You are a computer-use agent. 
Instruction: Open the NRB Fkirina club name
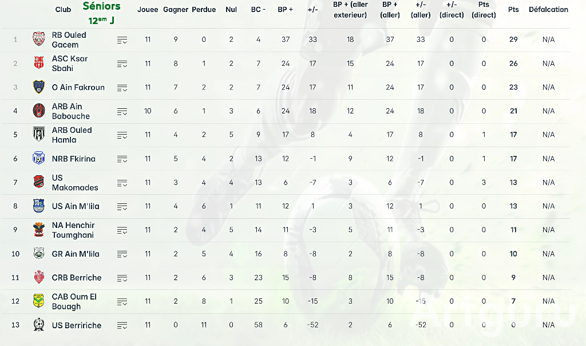point(73,159)
